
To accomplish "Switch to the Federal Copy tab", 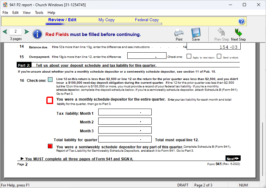I will tap(147, 20).
